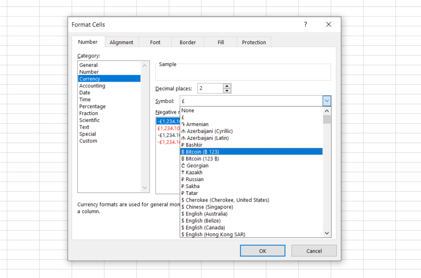421x278 pixels.
Task: Select $ Chinese (Singapore) option
Action: point(252,207)
